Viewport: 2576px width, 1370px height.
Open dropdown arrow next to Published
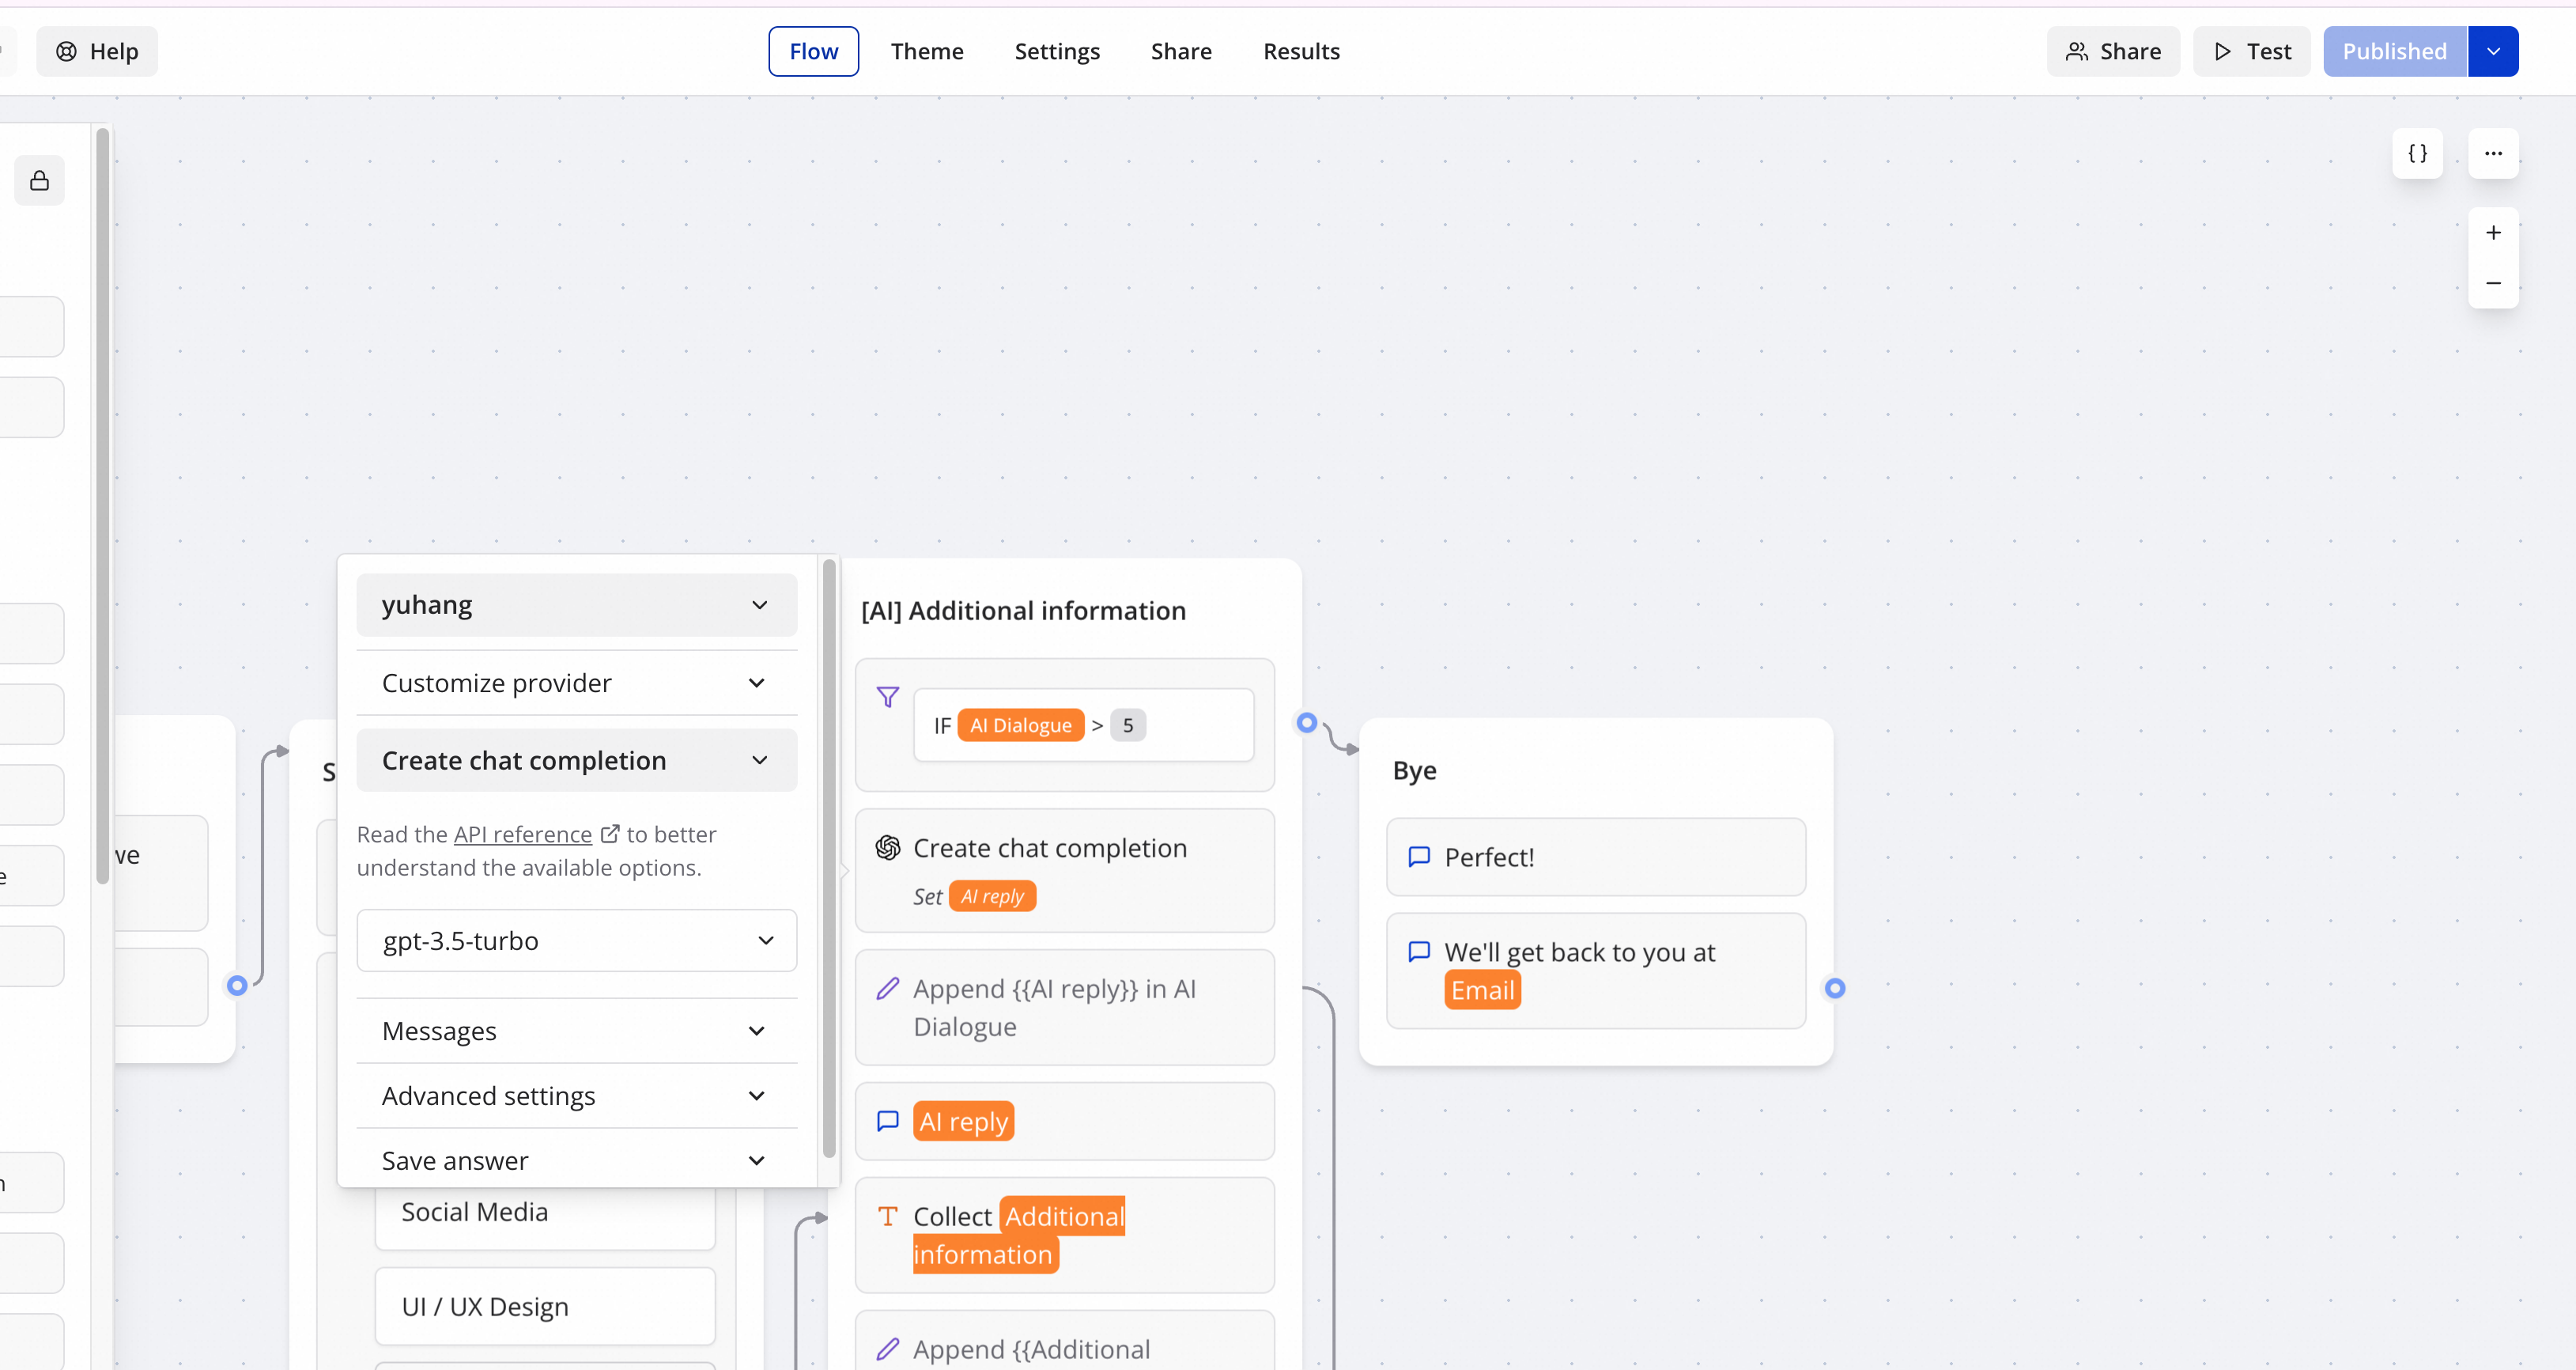[2493, 51]
